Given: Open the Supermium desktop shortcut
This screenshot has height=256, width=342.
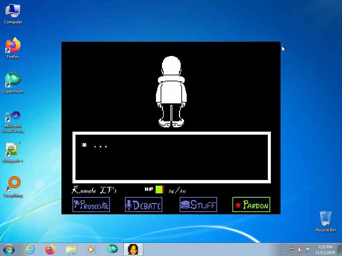Looking at the screenshot, I should (x=13, y=83).
